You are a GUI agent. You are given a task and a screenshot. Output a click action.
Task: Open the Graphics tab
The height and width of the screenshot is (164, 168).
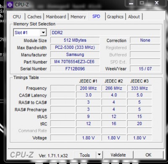pos(115,17)
